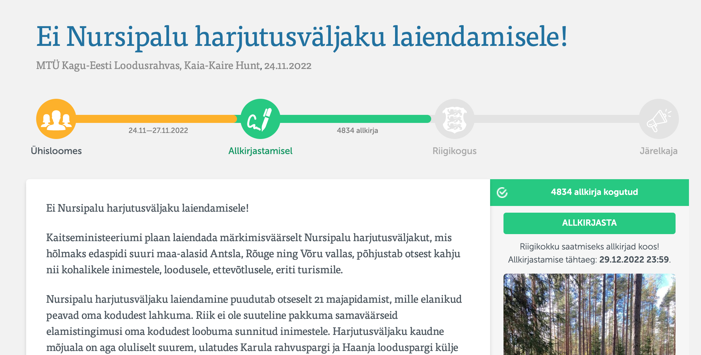Click the page title 'Ei Nursipalu harjutusväljaku laiendamisele!'

302,37
